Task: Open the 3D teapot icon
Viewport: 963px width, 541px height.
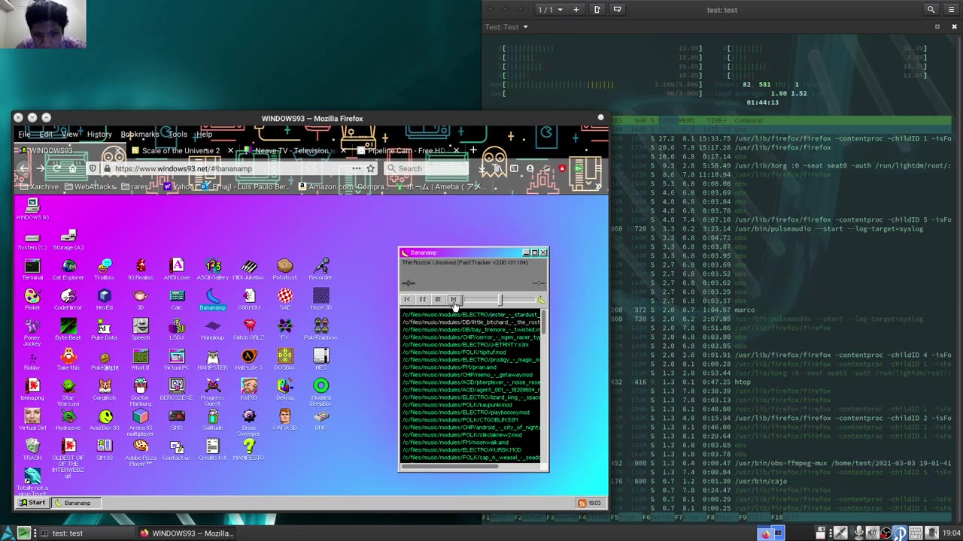Action: [x=141, y=300]
